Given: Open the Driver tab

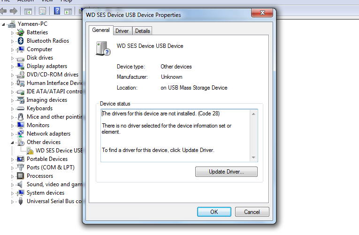Looking at the screenshot, I should (x=122, y=31).
